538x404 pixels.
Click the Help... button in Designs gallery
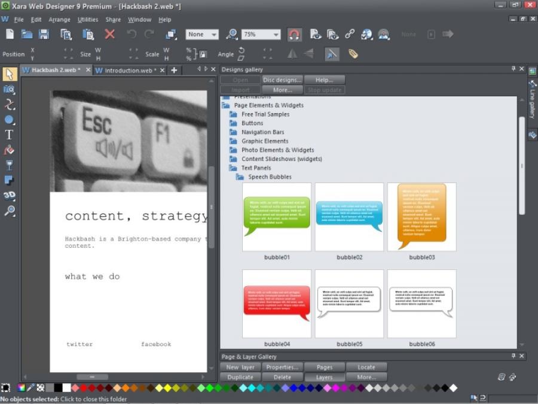click(324, 80)
